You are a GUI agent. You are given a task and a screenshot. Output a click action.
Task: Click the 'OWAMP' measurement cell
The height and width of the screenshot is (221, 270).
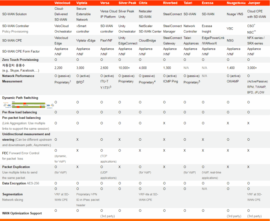[x=233, y=81]
